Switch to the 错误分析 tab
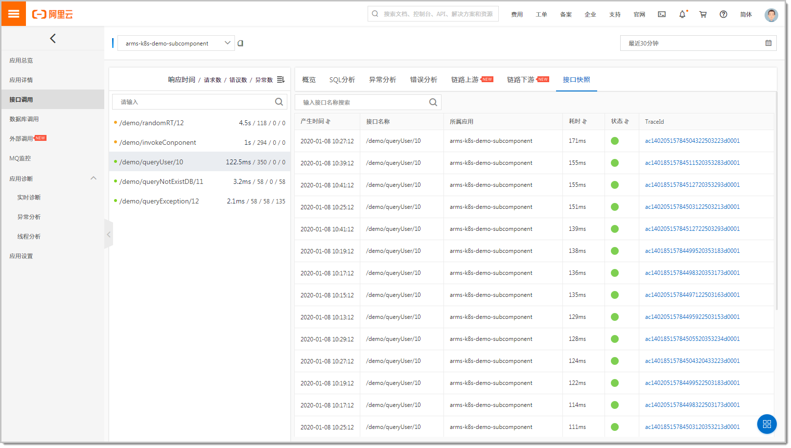Screen dimensions: 791x448 coord(424,80)
